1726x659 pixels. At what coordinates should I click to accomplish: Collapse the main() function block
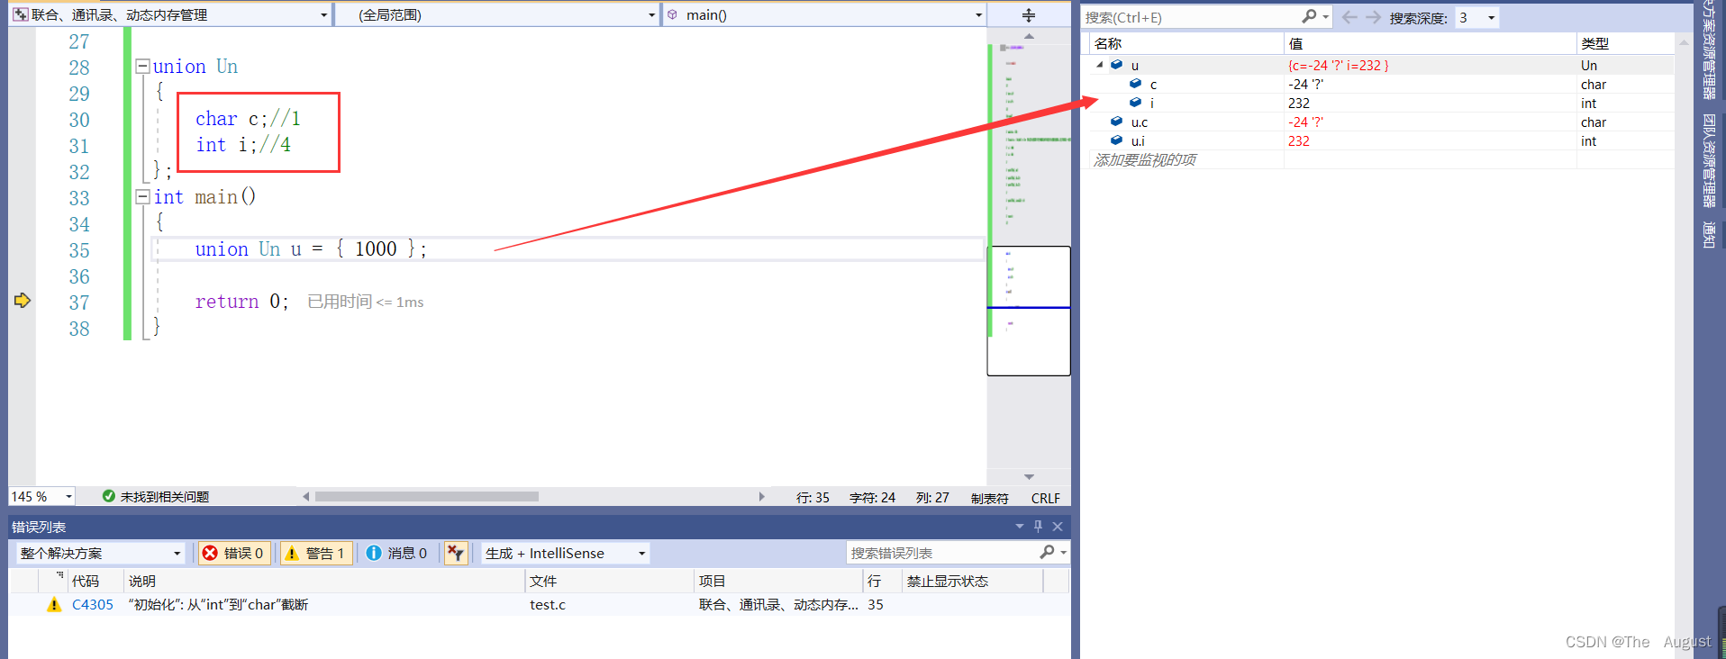click(x=142, y=196)
